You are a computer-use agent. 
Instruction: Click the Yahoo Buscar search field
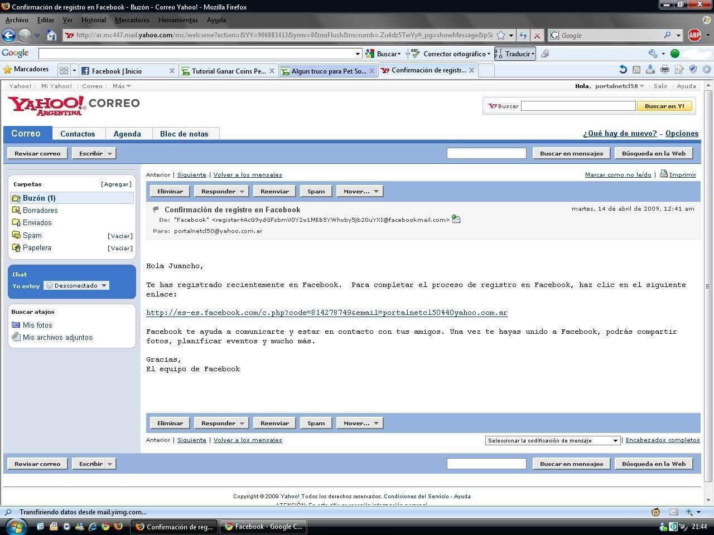[578, 106]
